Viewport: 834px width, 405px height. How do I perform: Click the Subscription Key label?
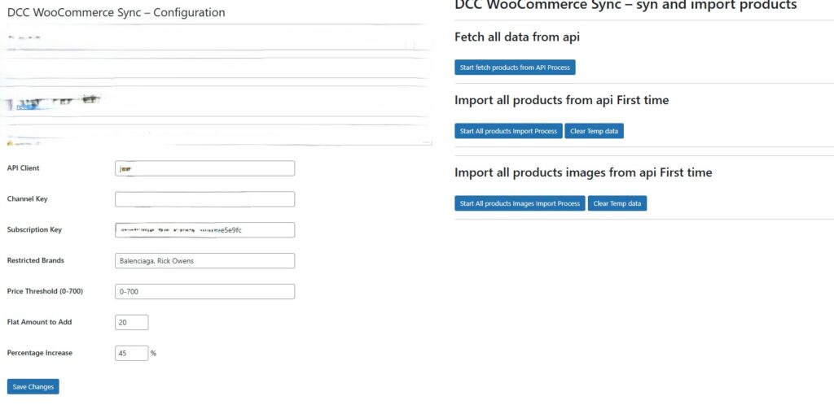[34, 230]
